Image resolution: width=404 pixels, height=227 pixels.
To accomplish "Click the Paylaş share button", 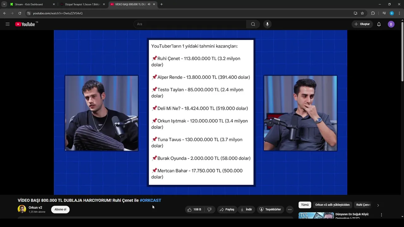I will (x=227, y=209).
